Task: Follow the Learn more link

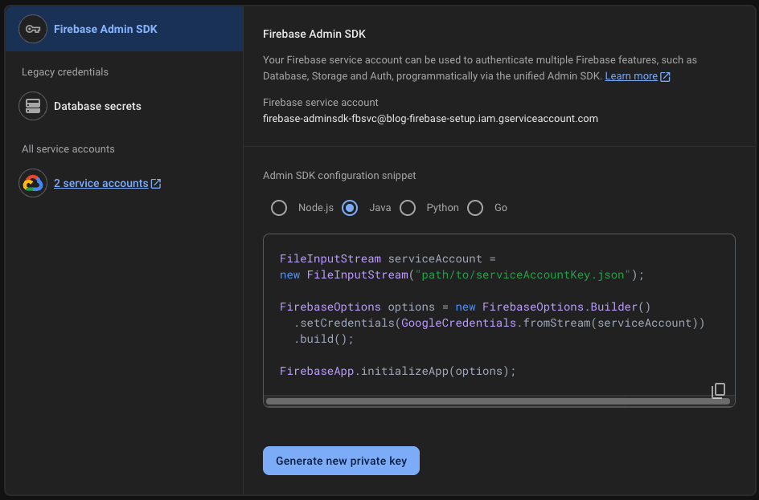Action: pos(631,76)
